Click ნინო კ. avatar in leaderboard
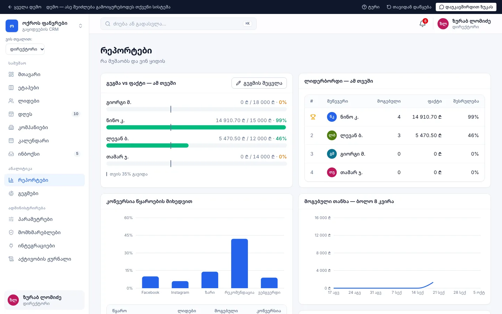 click(332, 117)
